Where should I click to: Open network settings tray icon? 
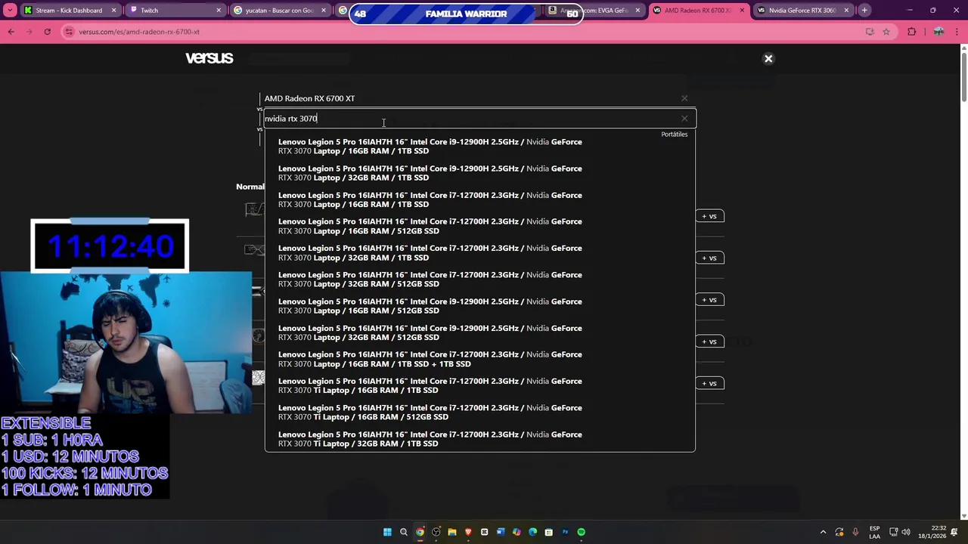[893, 532]
